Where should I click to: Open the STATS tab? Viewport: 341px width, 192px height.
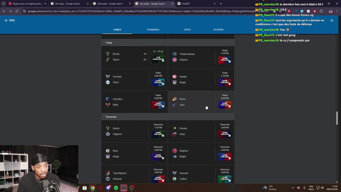coord(187,30)
